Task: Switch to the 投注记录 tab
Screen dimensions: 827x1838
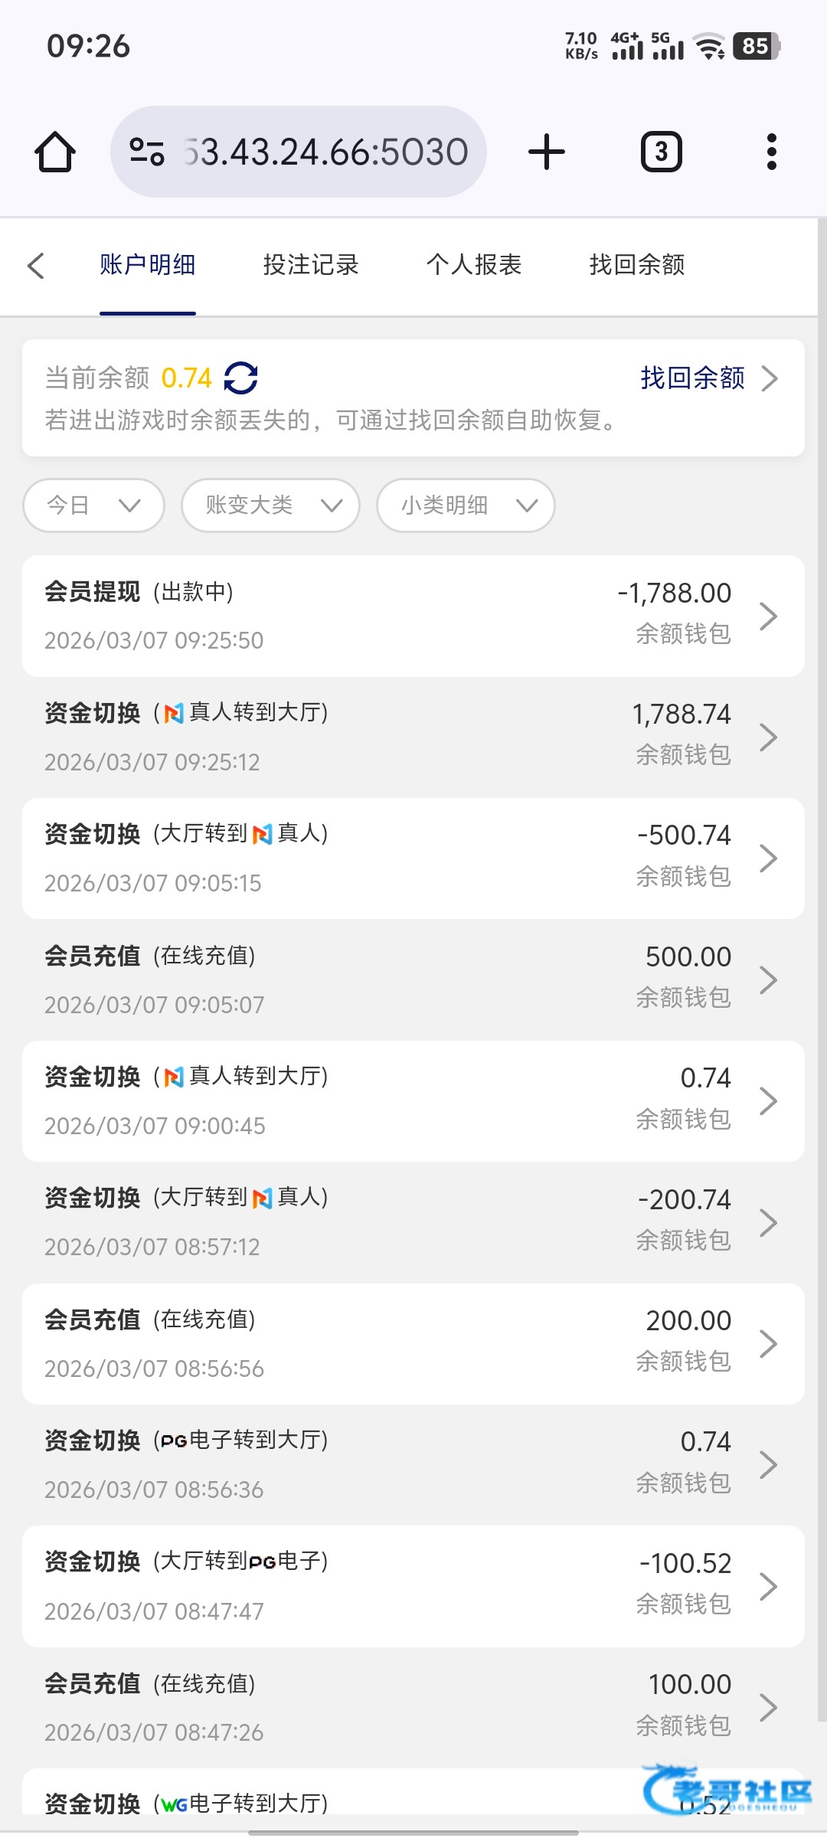Action: (x=311, y=265)
